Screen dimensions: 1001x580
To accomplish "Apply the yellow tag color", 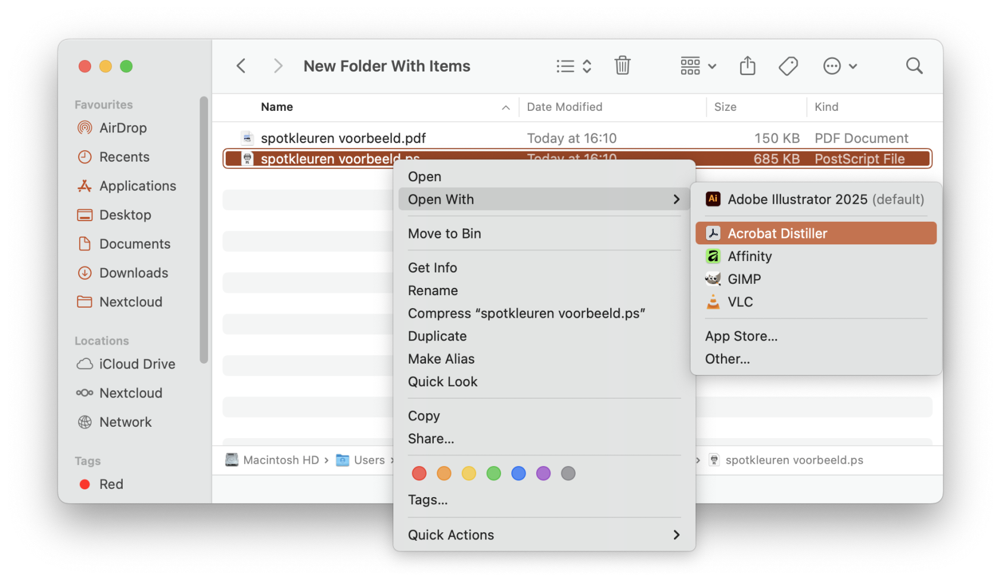I will (469, 473).
